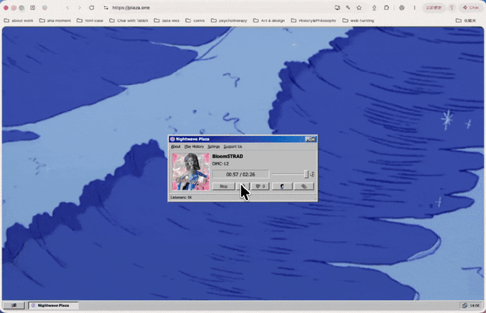Open the user profile button in player
The width and height of the screenshot is (486, 313).
click(x=282, y=186)
